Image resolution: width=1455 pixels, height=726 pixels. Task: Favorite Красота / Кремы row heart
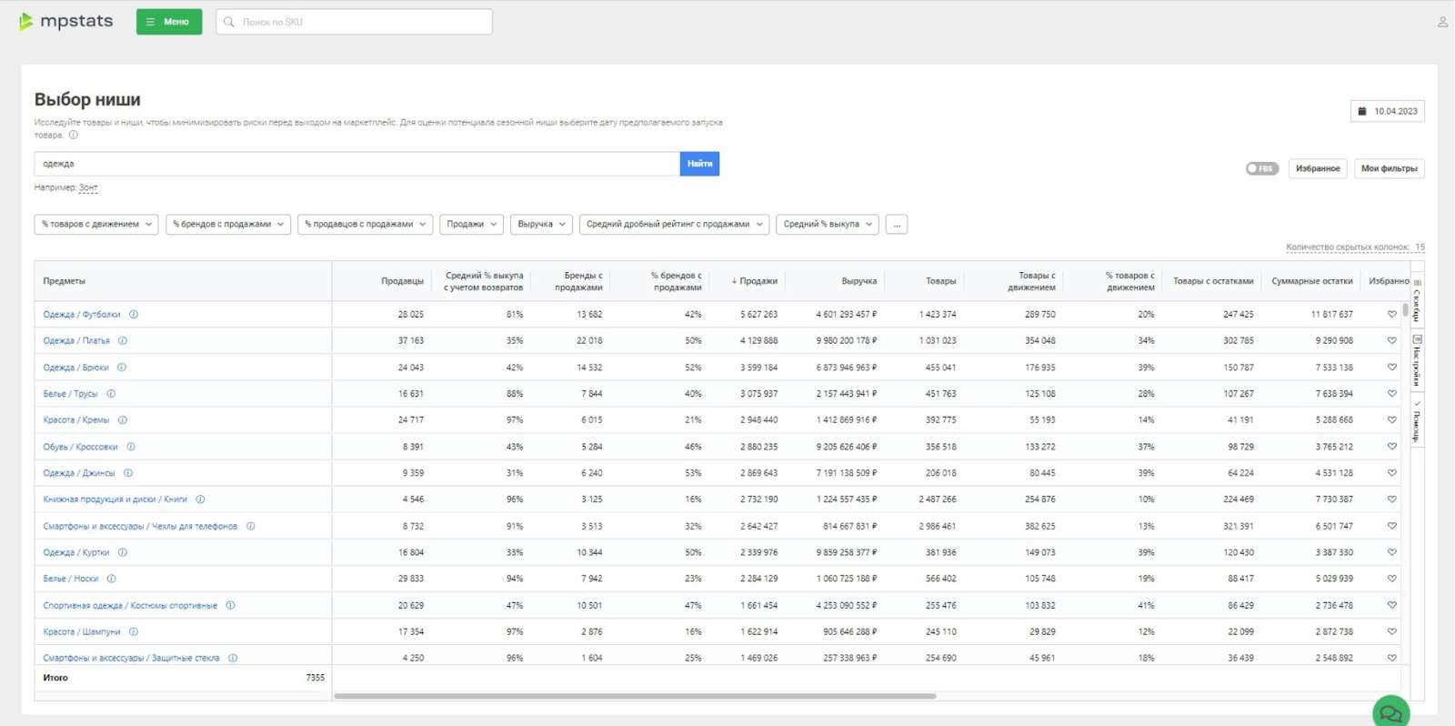click(x=1391, y=420)
